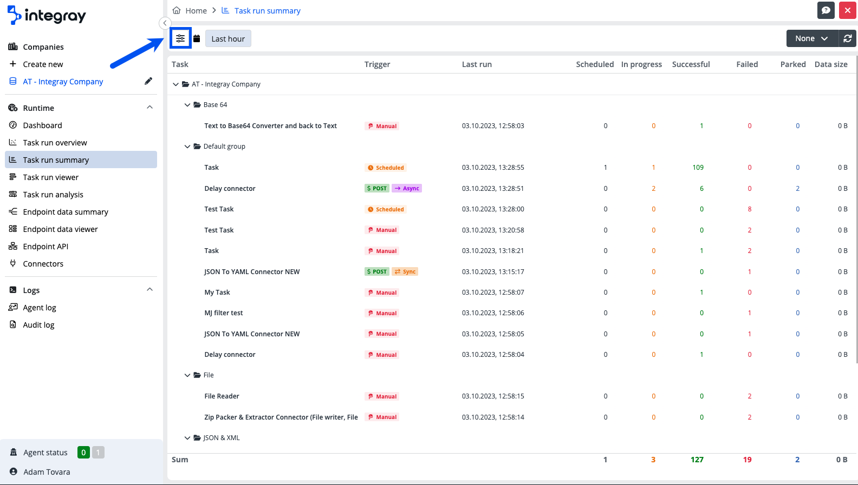Click the Home breadcrumb icon
This screenshot has height=485, width=858.
point(177,10)
